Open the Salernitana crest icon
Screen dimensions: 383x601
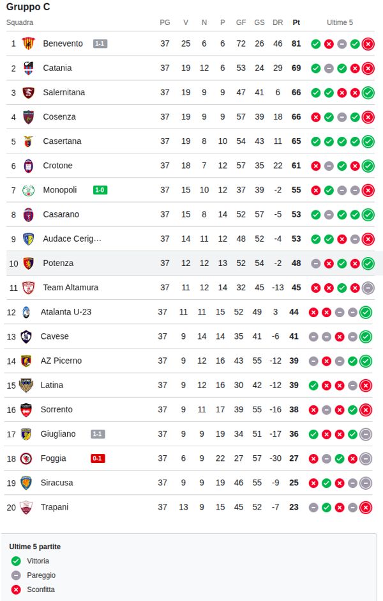click(28, 93)
